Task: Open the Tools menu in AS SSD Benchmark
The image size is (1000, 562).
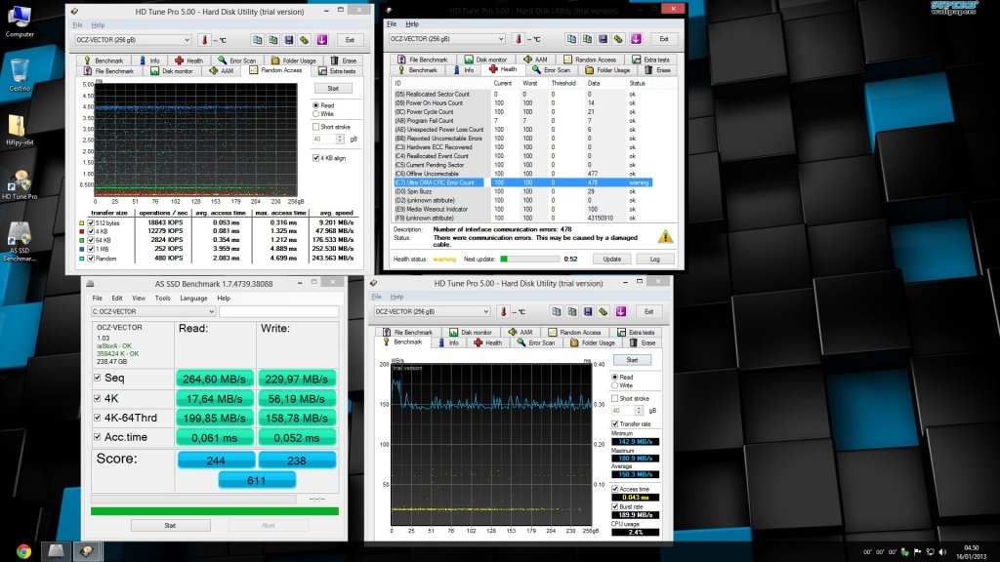Action: (x=163, y=299)
